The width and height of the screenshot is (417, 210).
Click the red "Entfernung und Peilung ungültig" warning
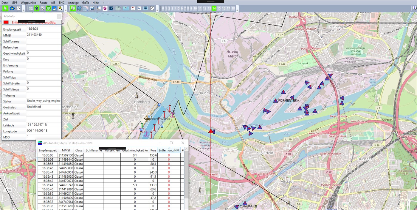click(x=31, y=22)
